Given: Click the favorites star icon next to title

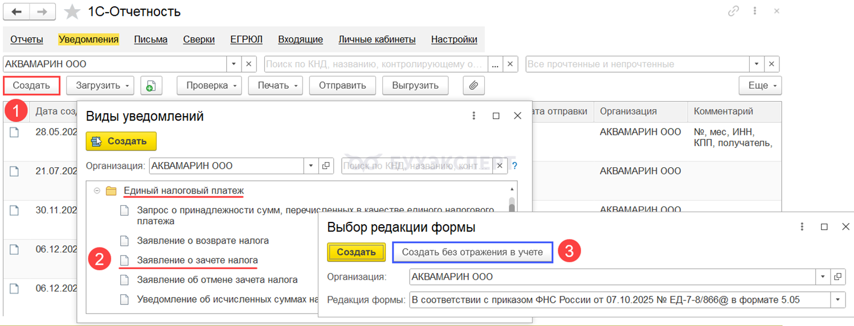Looking at the screenshot, I should click(72, 11).
